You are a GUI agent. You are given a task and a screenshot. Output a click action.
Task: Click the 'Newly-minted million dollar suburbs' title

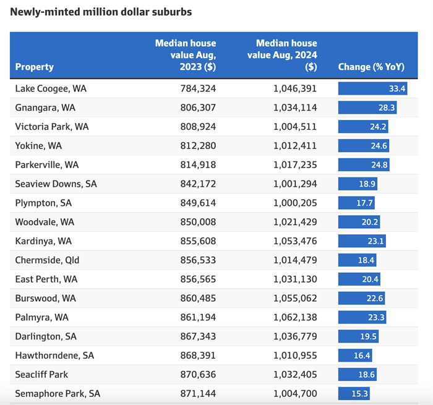pos(101,12)
